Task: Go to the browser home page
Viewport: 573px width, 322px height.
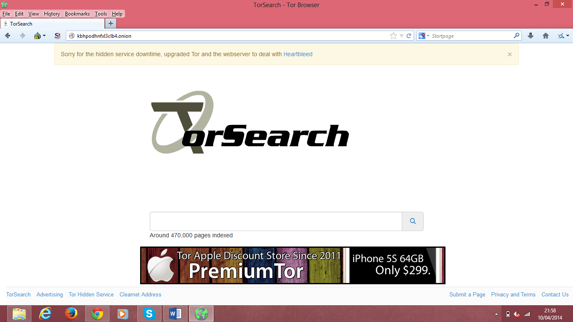Action: click(545, 36)
